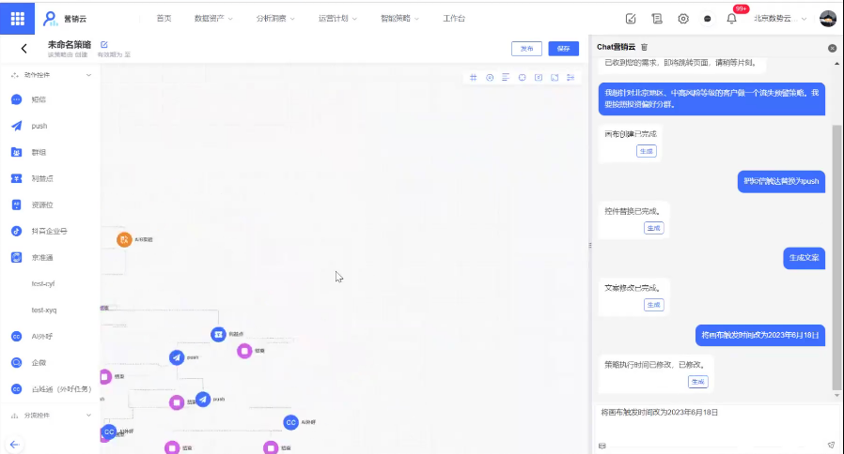The width and height of the screenshot is (844, 454).
Task: Click the user avatar in top right
Action: pyautogui.click(x=828, y=18)
